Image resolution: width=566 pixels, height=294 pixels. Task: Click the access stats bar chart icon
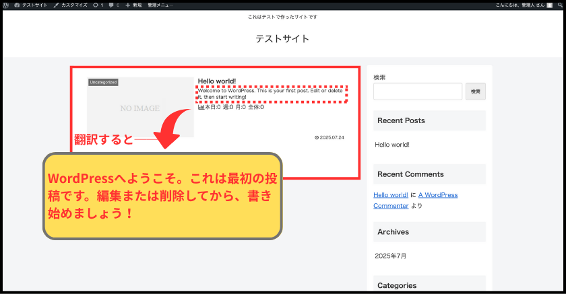(x=201, y=108)
